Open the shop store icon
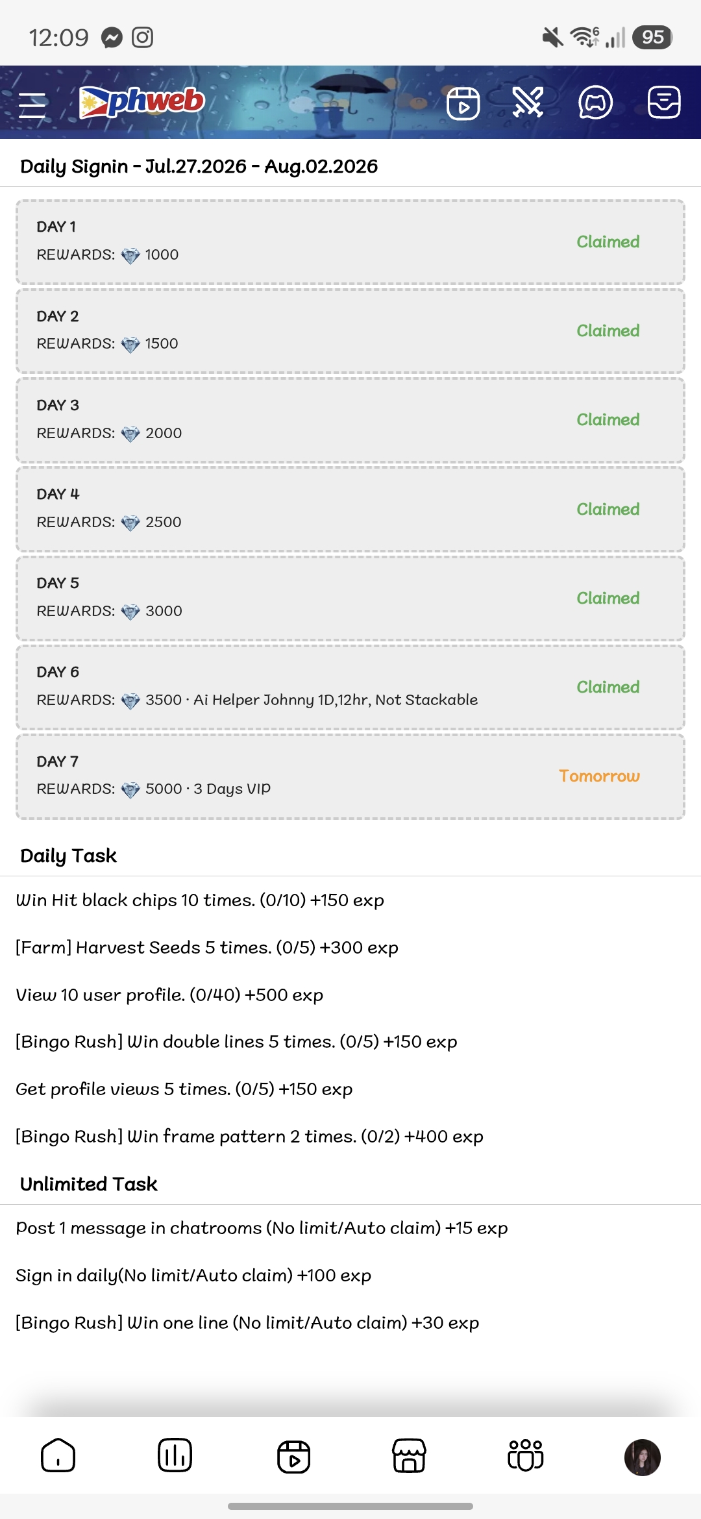Image resolution: width=701 pixels, height=1519 pixels. [x=409, y=1455]
